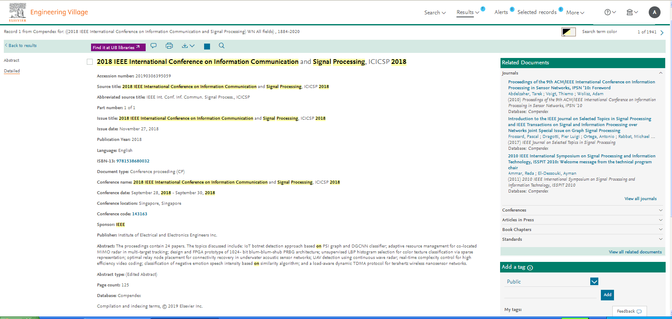Click the blue square toolbar icon
The width and height of the screenshot is (672, 319).
(x=207, y=47)
